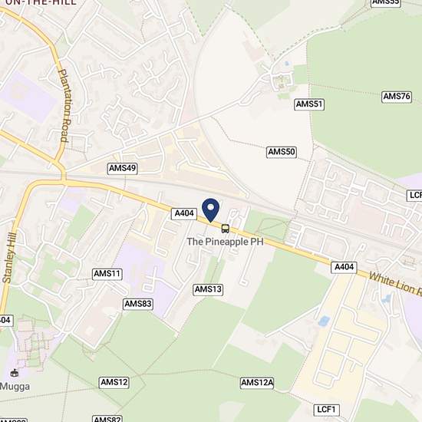422x422 pixels.
Task: Select the White Lion Road label
Action: pyautogui.click(x=395, y=284)
